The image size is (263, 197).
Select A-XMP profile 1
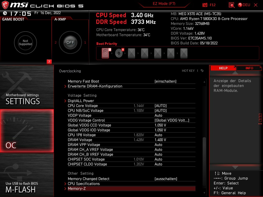pos(85,43)
